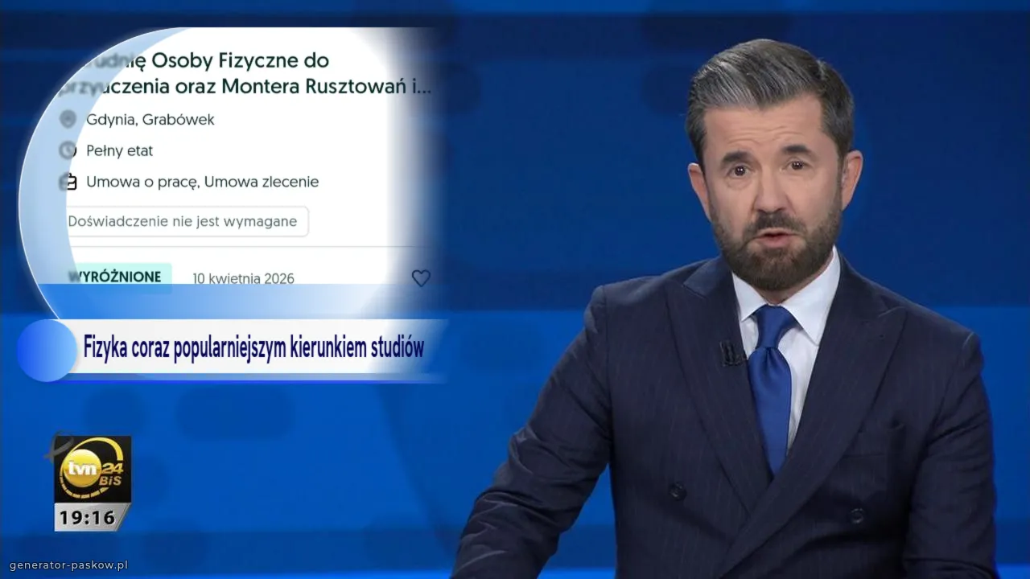
Task: Click the location pin icon beside Gdynia
Action: [x=68, y=120]
